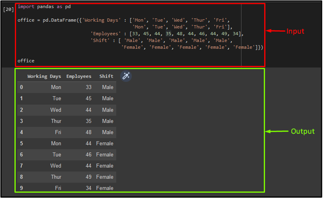Click the employee value 33 in table
323x198 pixels.
coord(88,87)
